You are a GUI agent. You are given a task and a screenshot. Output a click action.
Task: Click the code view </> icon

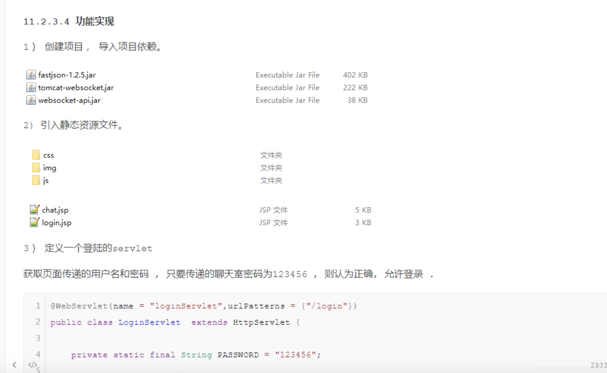click(32, 365)
